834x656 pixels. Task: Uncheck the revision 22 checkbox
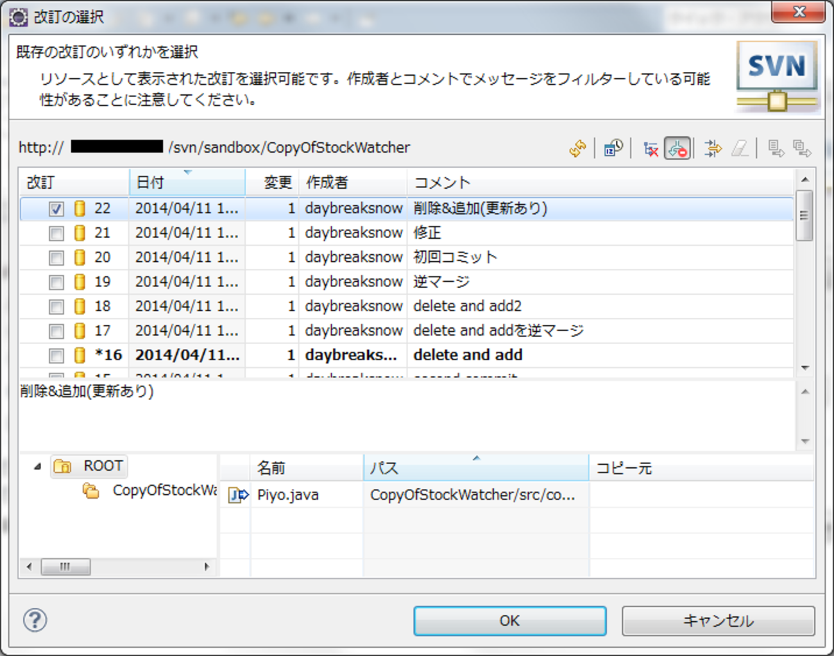[x=56, y=209]
